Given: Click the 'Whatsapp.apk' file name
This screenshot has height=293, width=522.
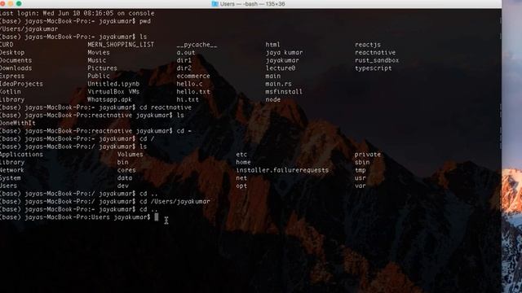Looking at the screenshot, I should click(x=109, y=99).
